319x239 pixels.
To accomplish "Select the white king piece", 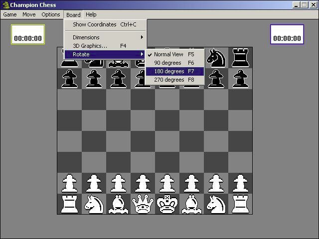I will (x=167, y=204).
